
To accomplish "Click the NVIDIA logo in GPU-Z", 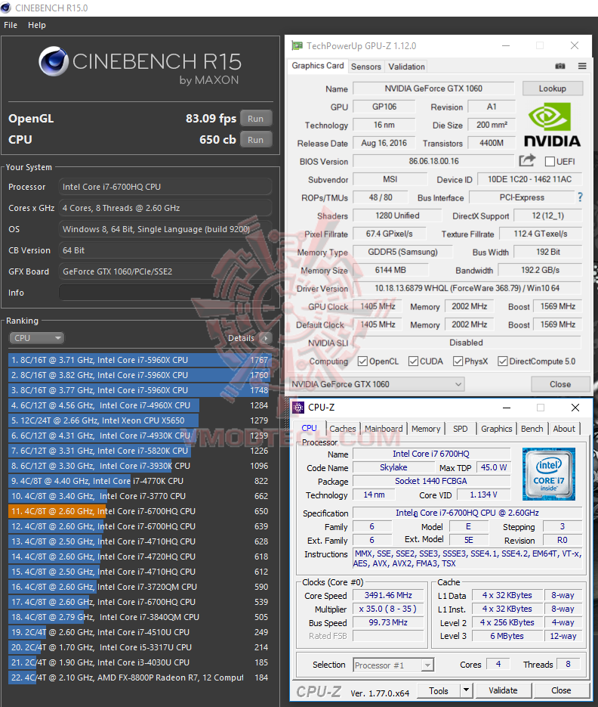I will (552, 125).
